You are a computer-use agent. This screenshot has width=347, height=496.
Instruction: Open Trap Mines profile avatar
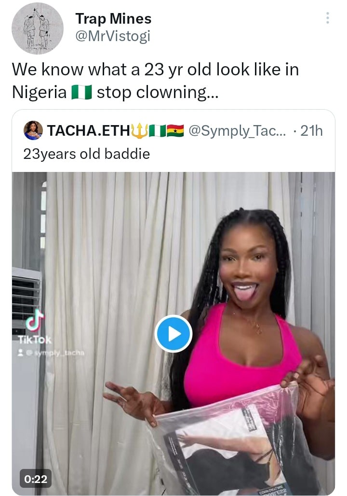pyautogui.click(x=37, y=28)
